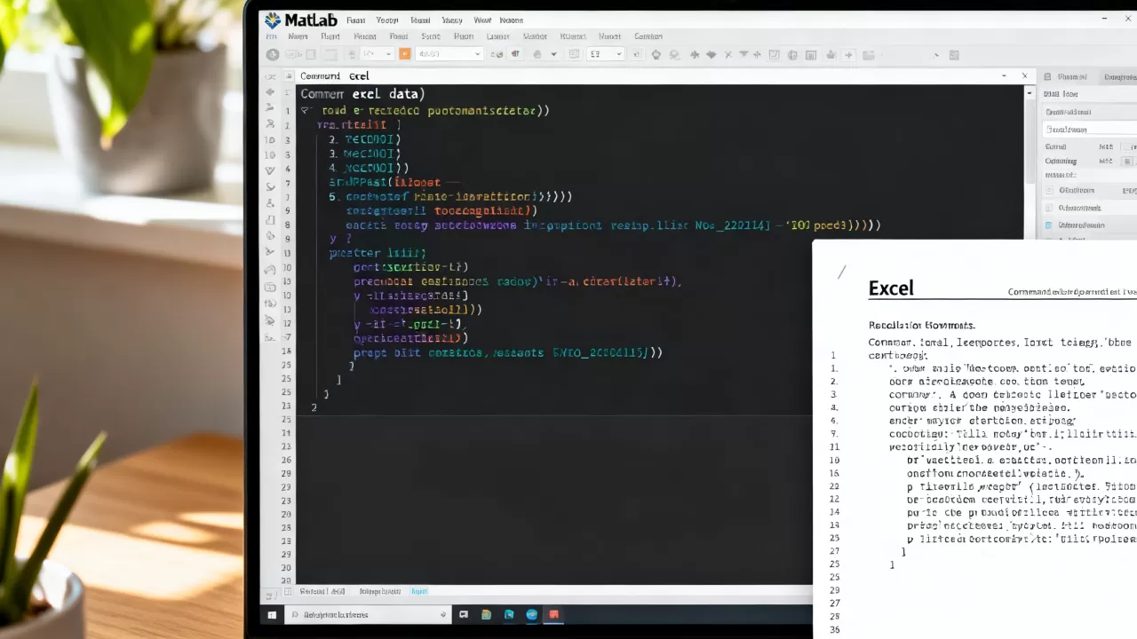The width and height of the screenshot is (1137, 639).
Task: Click the 'Commer exel data)' header line in editor
Action: click(x=362, y=93)
